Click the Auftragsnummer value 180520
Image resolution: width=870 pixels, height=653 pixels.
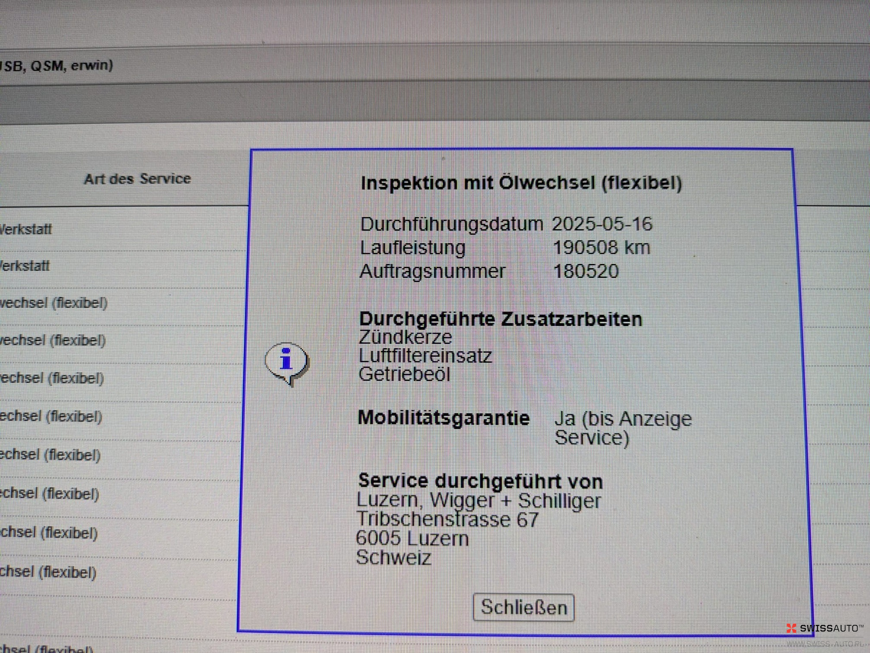(586, 271)
